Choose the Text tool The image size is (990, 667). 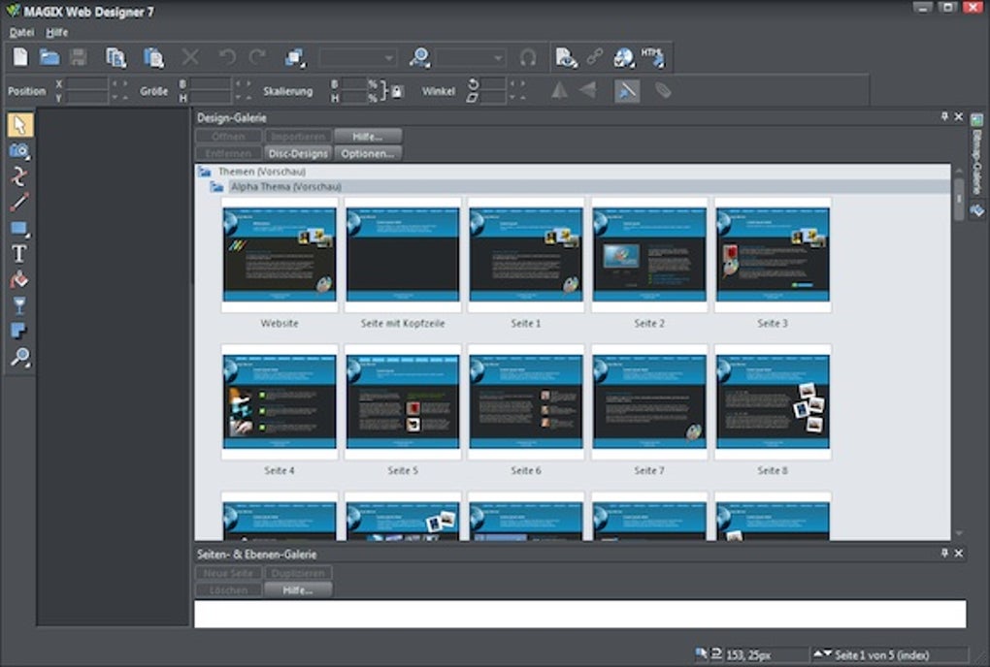19,254
